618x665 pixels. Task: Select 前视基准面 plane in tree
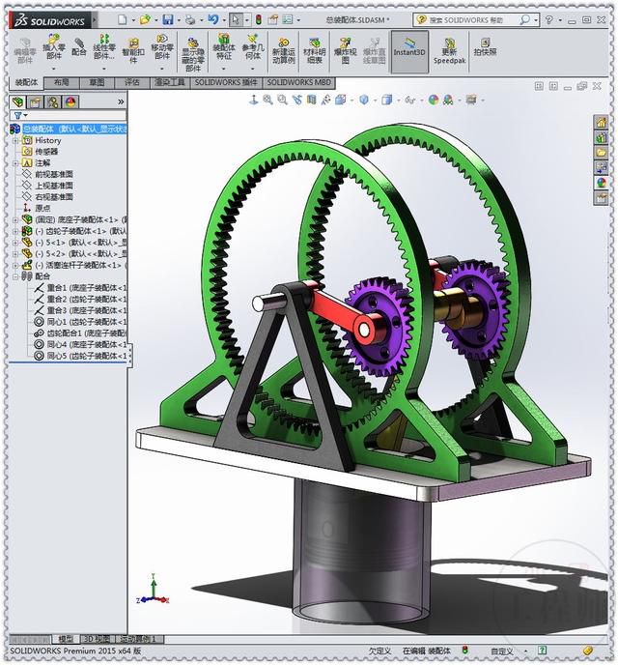click(54, 174)
